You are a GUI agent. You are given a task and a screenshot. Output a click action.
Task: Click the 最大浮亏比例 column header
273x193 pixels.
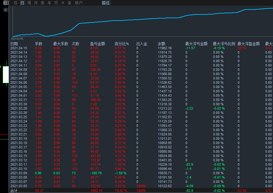pyautogui.click(x=224, y=44)
